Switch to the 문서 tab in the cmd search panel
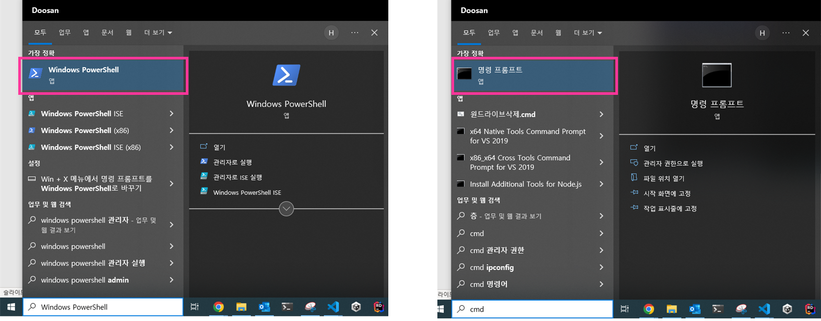The width and height of the screenshot is (821, 321). coord(537,33)
